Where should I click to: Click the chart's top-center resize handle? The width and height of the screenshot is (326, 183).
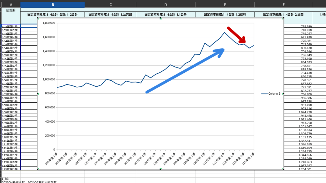(160, 18)
